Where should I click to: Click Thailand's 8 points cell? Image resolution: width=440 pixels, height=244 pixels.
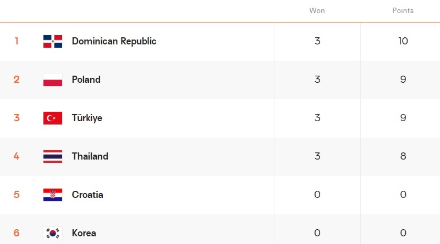(403, 156)
